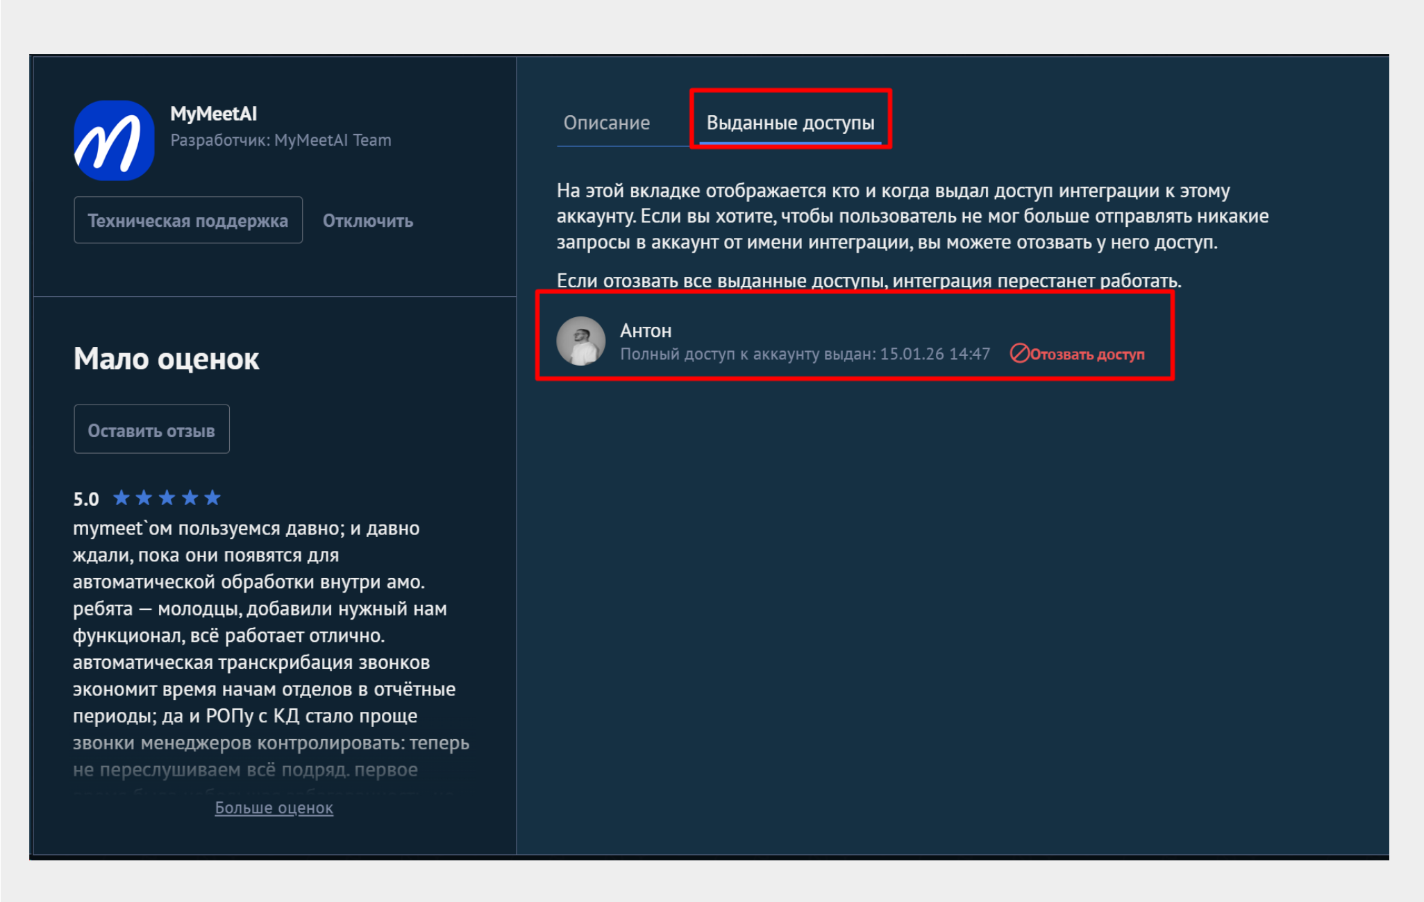Click the user name Антон
1424x902 pixels.
tap(645, 331)
